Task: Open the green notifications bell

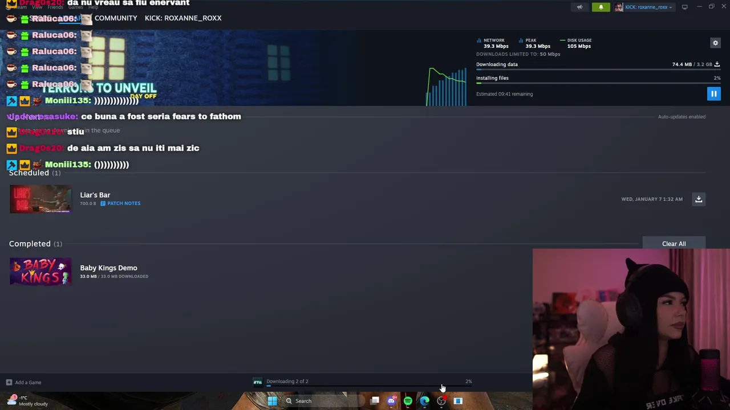Action: pyautogui.click(x=601, y=7)
